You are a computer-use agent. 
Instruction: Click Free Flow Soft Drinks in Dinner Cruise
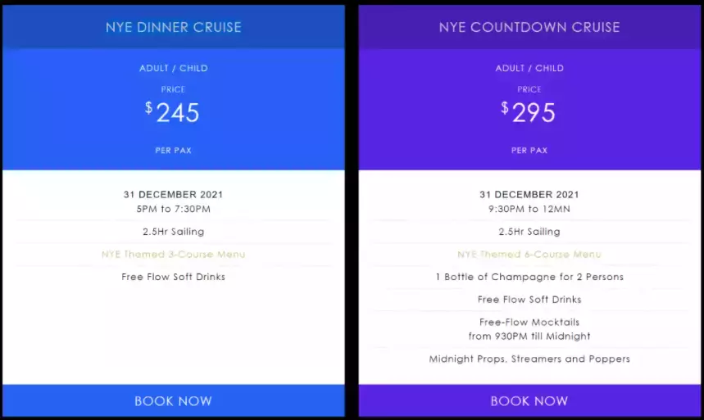coord(173,277)
